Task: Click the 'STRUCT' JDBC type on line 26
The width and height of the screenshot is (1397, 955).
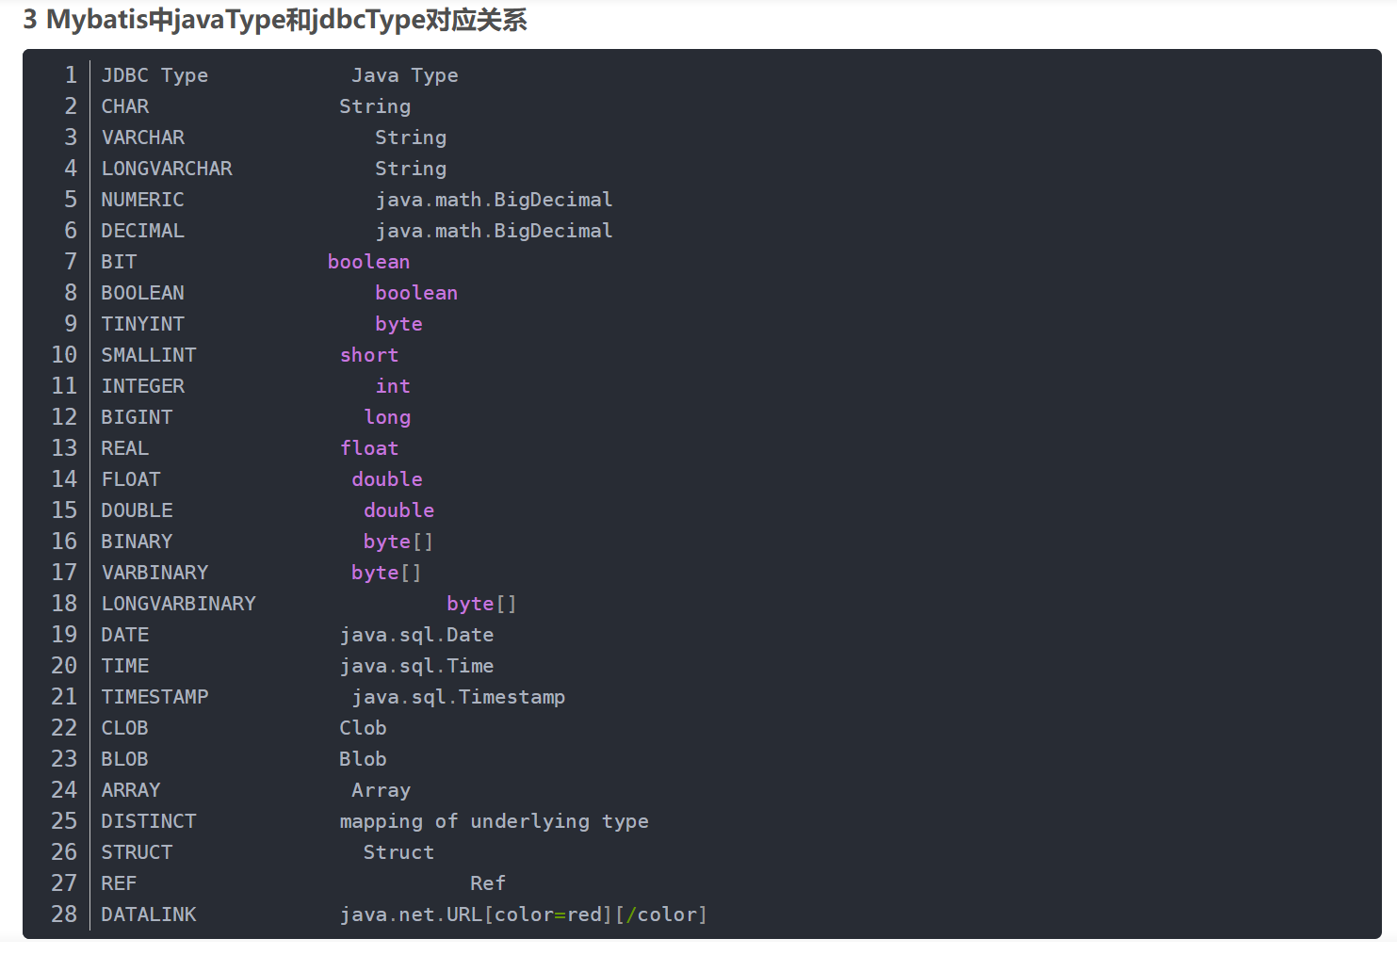Action: [x=138, y=852]
